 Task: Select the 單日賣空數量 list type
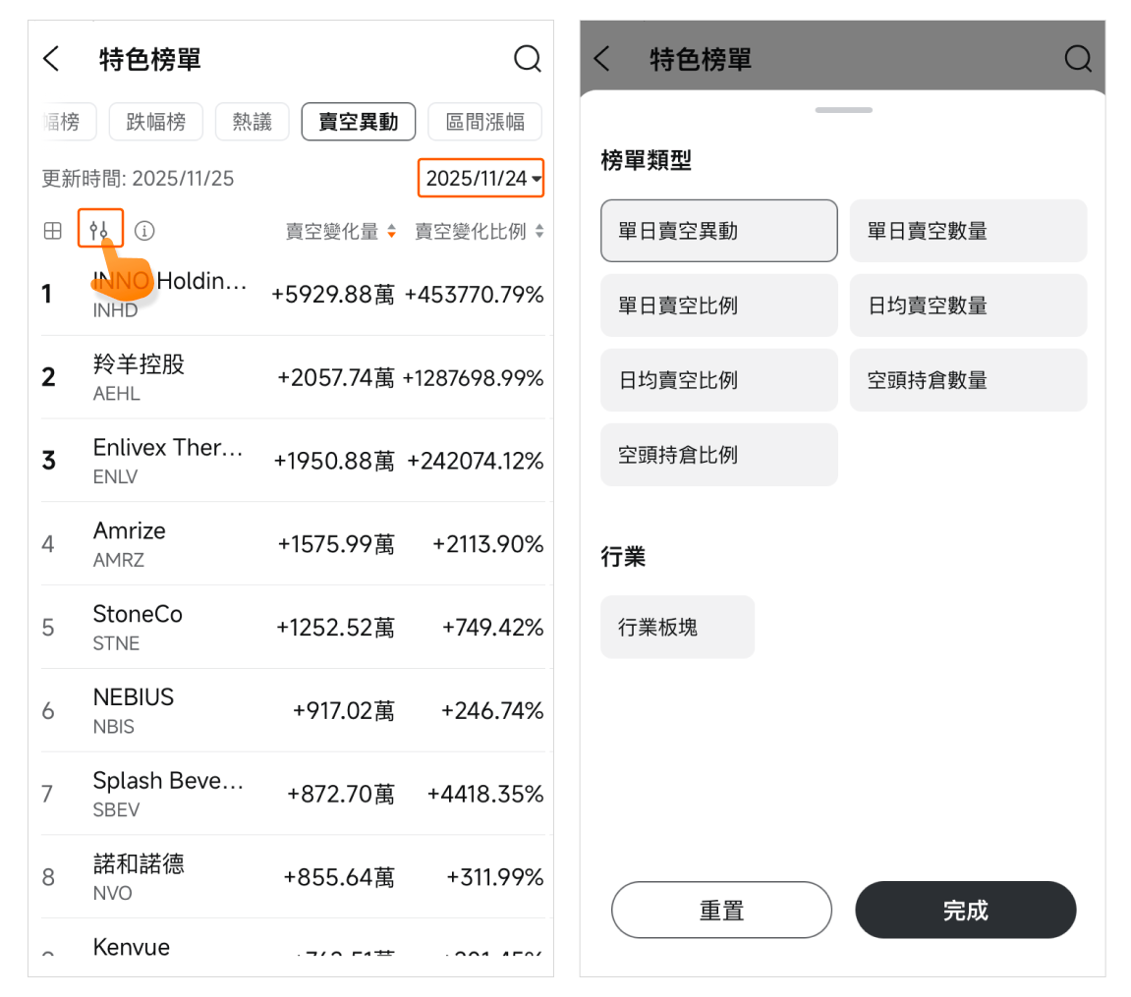(x=968, y=231)
